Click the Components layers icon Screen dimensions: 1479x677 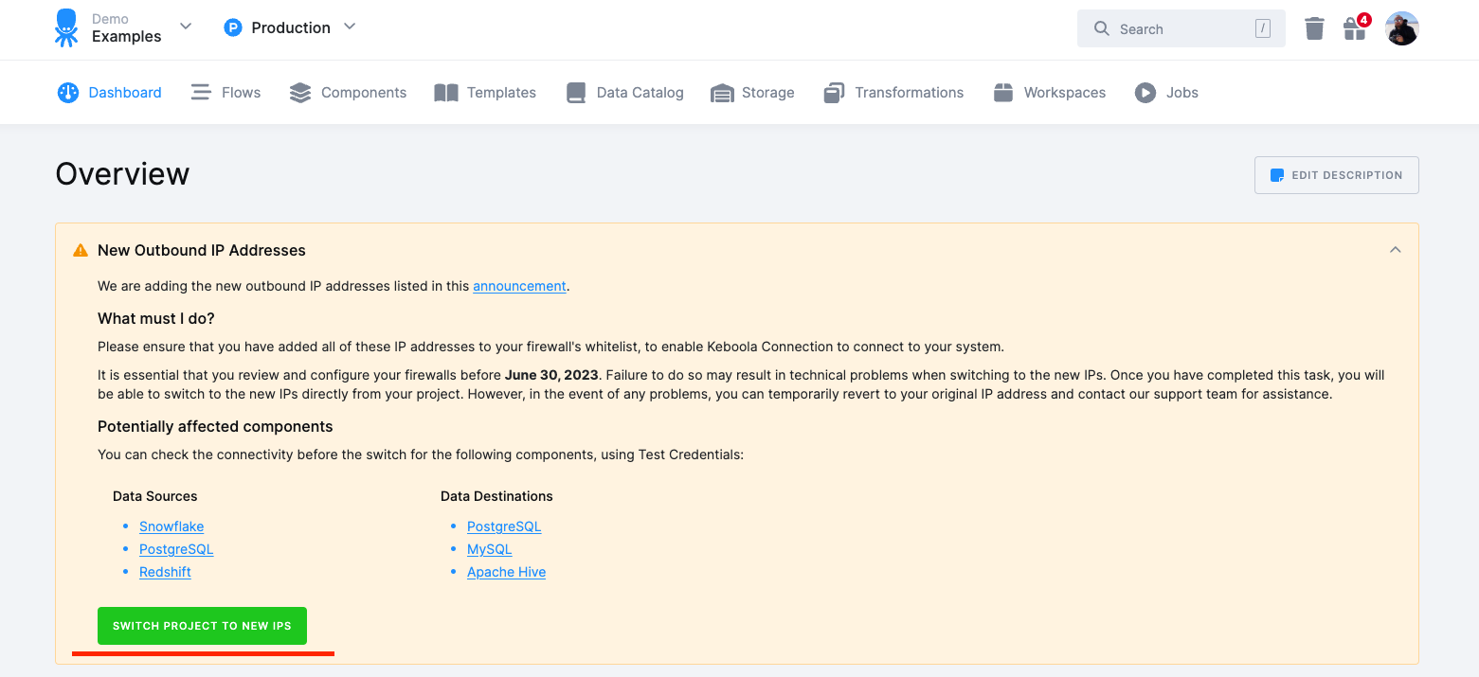300,93
